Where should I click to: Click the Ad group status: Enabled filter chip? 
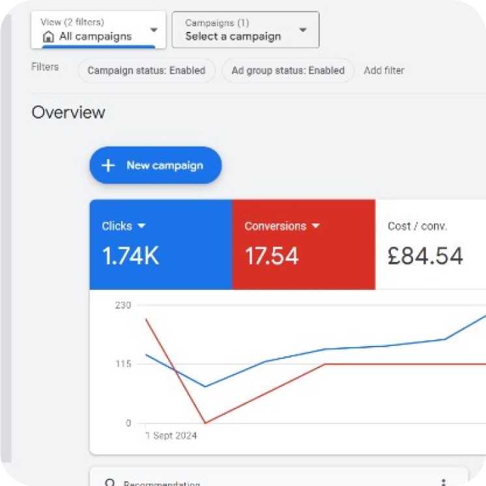pos(288,70)
